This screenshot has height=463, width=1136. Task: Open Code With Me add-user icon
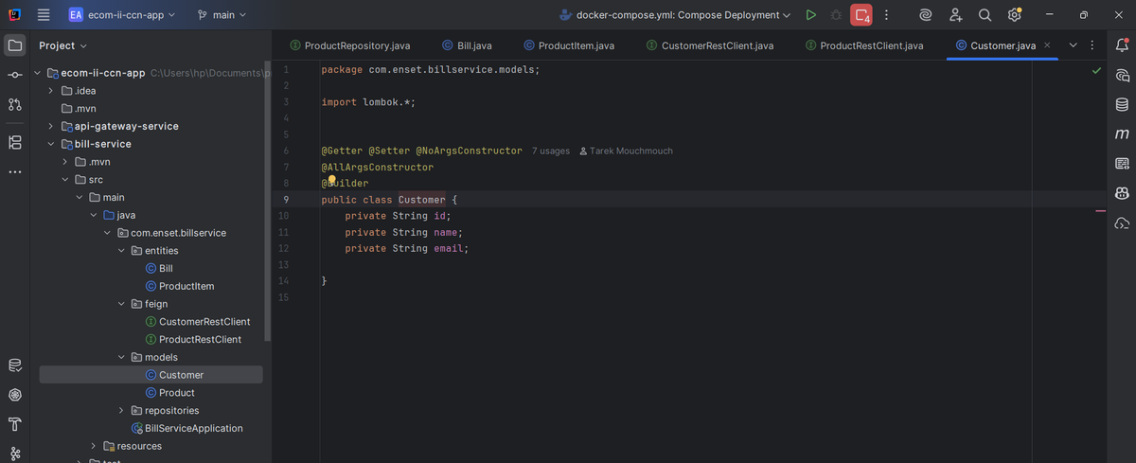[955, 15]
